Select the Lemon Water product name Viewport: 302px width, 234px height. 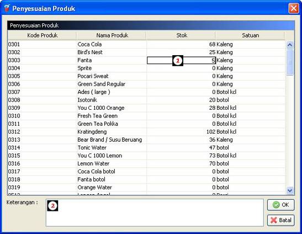click(93, 163)
